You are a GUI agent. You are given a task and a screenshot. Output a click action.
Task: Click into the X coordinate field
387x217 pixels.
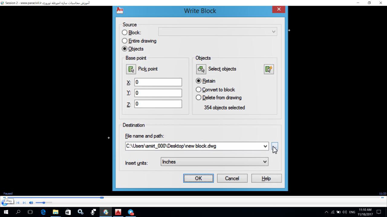click(x=158, y=82)
